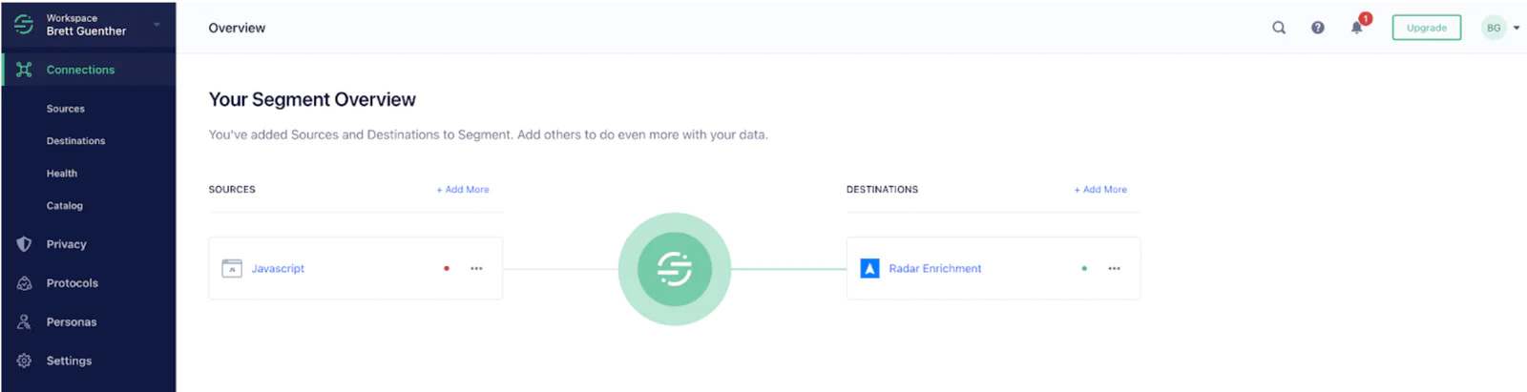Click the Overview page title in header
The height and width of the screenshot is (392, 1527).
point(237,29)
